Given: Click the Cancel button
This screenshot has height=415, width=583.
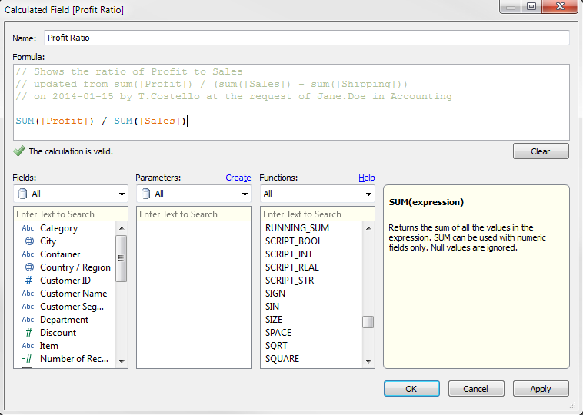Looking at the screenshot, I should click(x=476, y=389).
